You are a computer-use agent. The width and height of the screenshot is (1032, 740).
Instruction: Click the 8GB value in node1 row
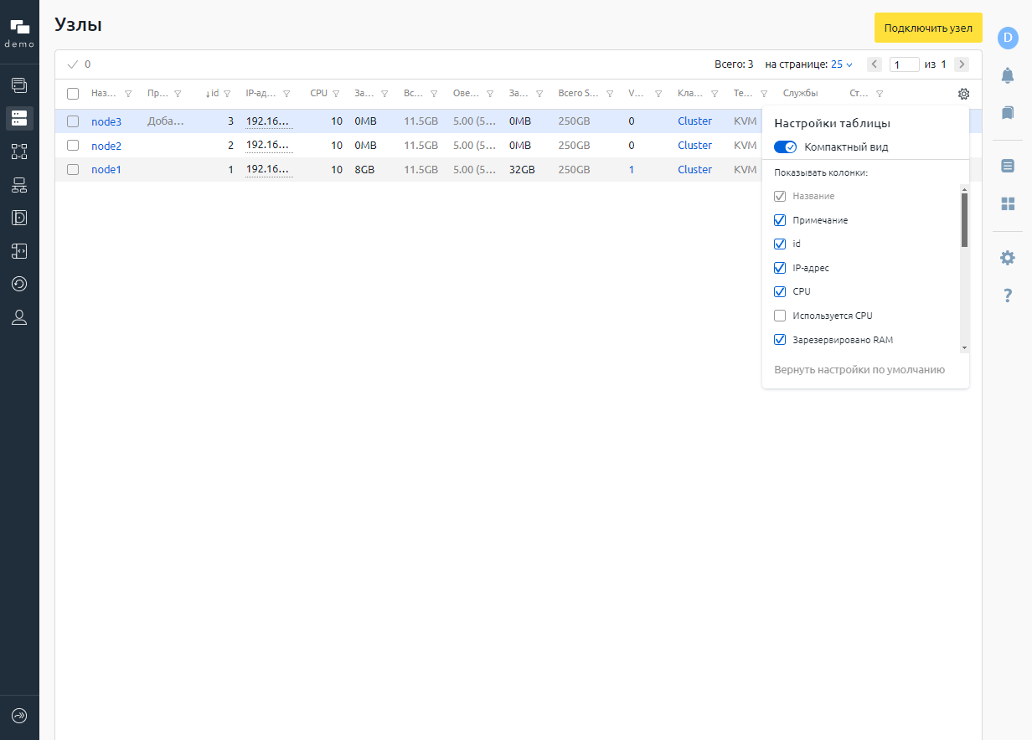pyautogui.click(x=365, y=169)
